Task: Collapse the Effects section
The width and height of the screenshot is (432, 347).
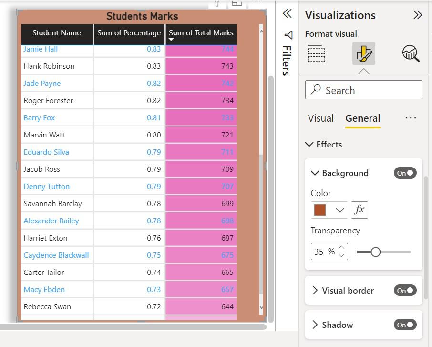Action: coord(309,145)
